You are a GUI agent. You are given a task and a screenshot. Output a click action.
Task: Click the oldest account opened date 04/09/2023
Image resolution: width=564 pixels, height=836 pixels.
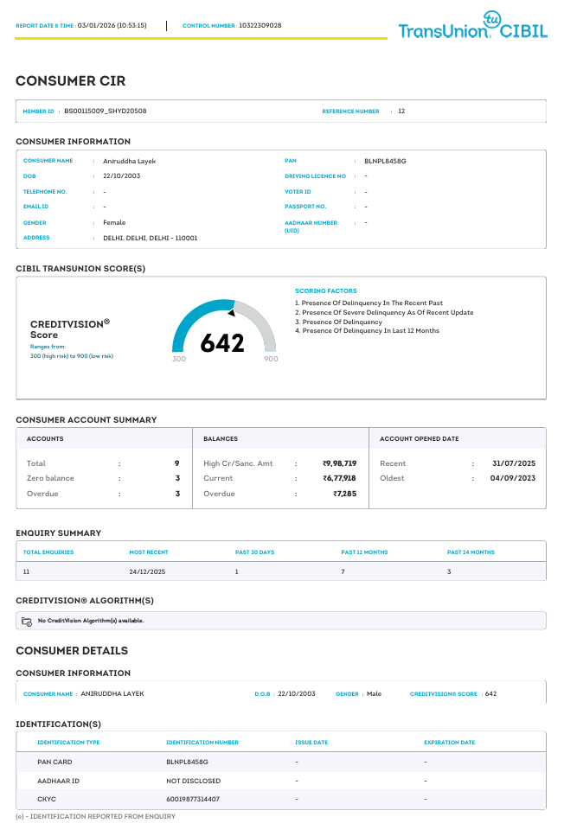[513, 478]
